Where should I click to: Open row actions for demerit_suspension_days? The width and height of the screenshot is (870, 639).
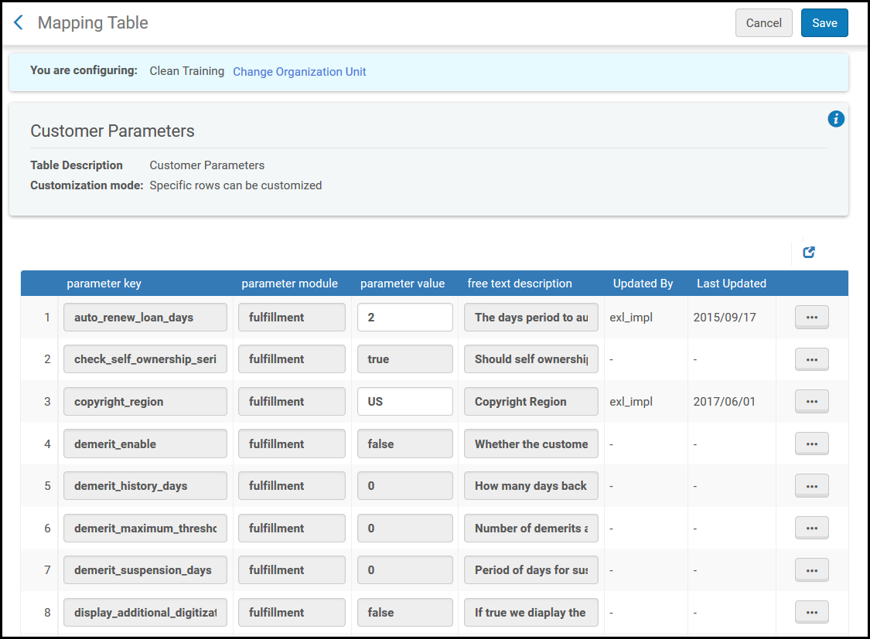(x=812, y=569)
